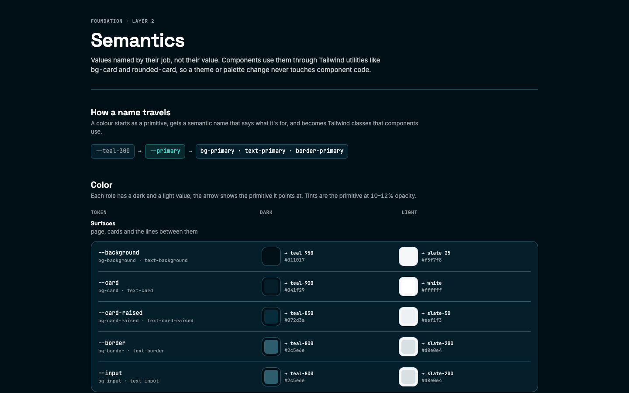Image resolution: width=629 pixels, height=393 pixels.
Task: Click the bg-primary · text-primary · border-primary chip
Action: (x=272, y=151)
